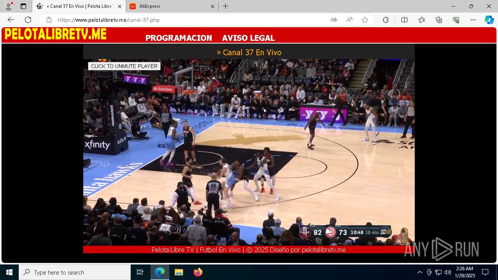498x280 pixels.
Task: Click the live basketball video player
Action: (x=249, y=152)
